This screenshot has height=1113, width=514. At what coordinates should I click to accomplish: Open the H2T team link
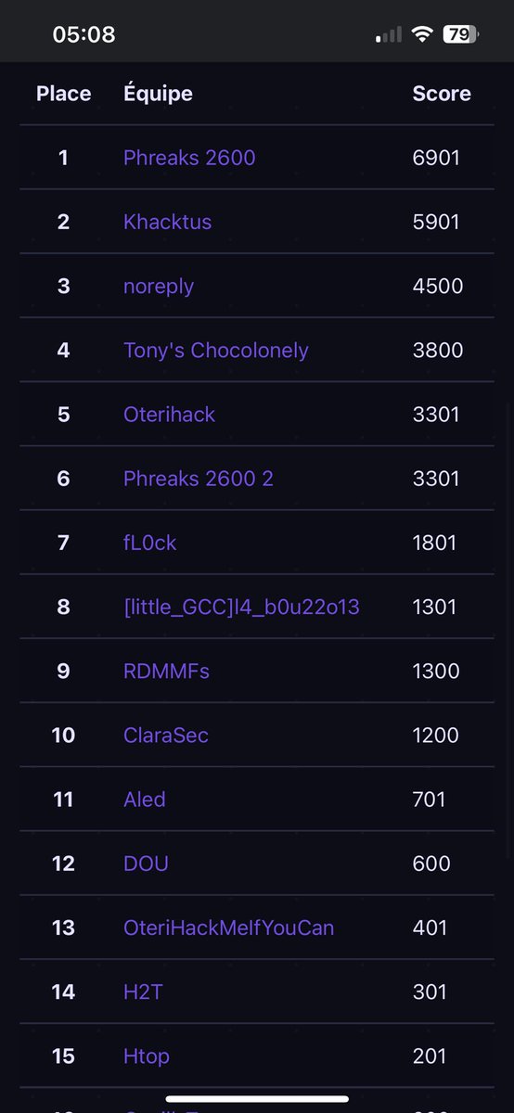pyautogui.click(x=143, y=991)
